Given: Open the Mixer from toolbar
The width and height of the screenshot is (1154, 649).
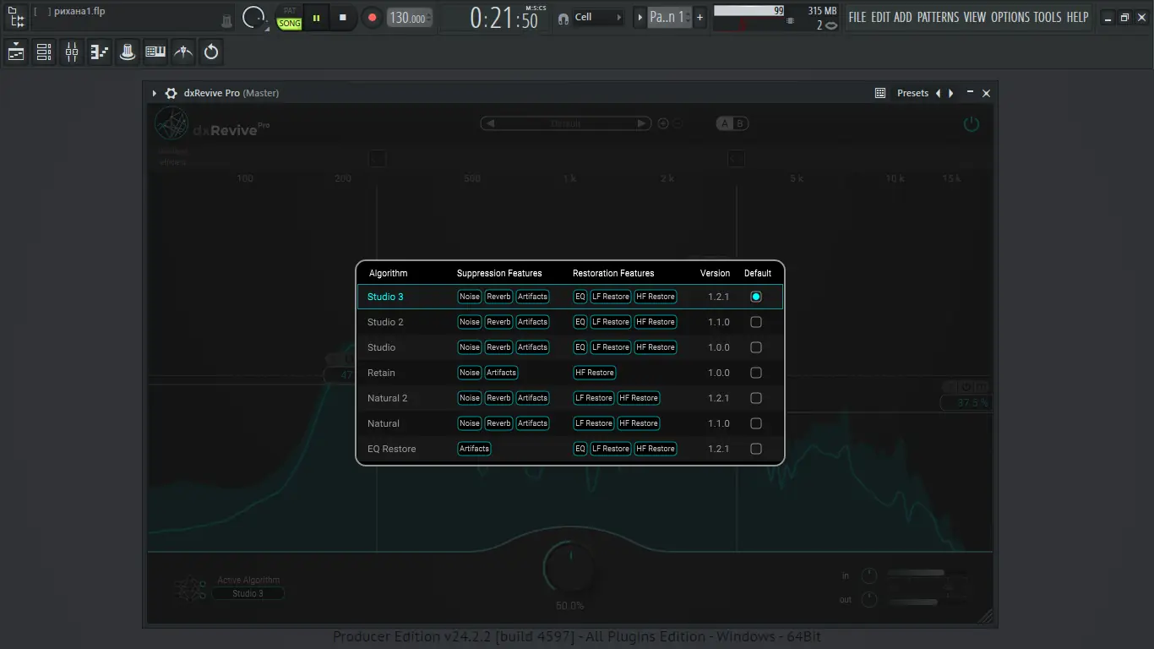Looking at the screenshot, I should click(x=72, y=52).
